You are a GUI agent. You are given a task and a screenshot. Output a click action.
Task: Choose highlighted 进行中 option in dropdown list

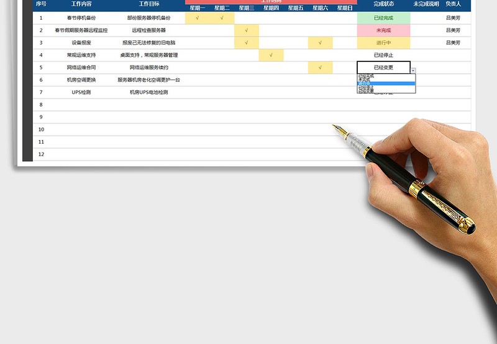(x=385, y=83)
